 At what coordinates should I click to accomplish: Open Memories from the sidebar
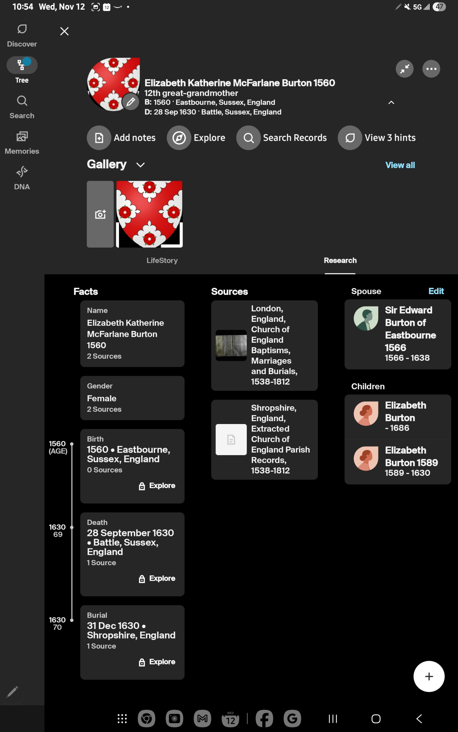(x=21, y=141)
